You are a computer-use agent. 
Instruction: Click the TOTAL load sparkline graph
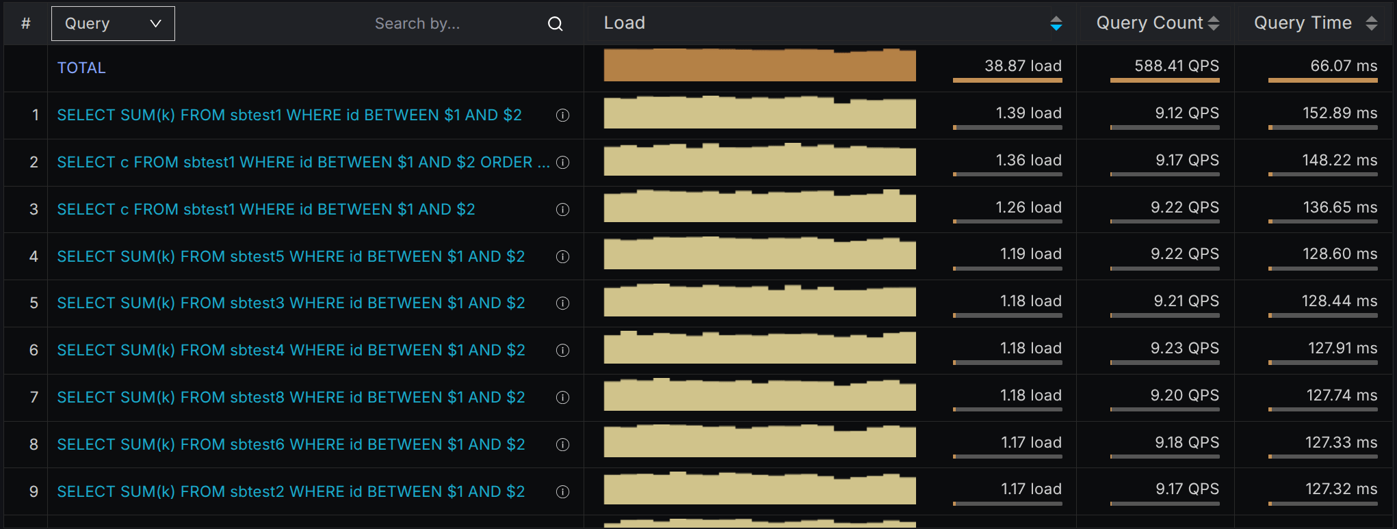click(759, 66)
